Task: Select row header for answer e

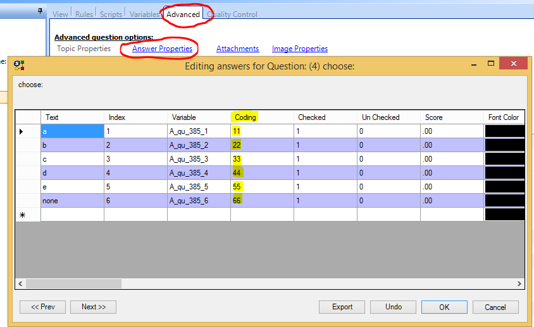Action: click(28, 187)
